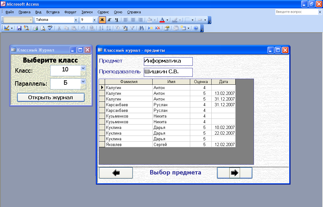Screen dimensions: 323x207
Task: Open the Окно menu
Action: click(x=118, y=12)
